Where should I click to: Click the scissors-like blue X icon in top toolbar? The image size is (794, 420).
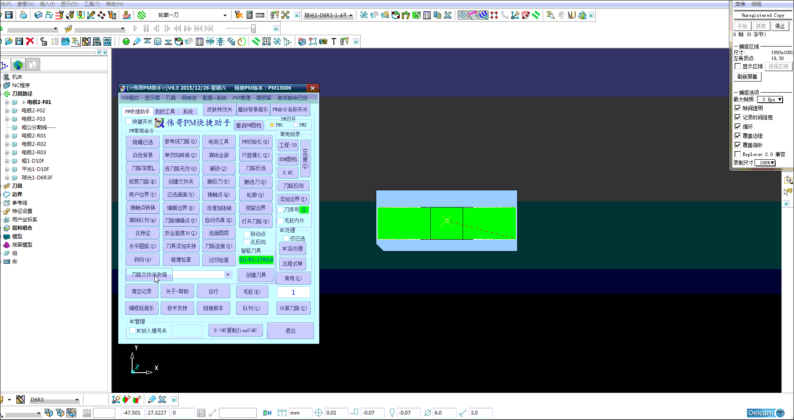click(x=448, y=15)
